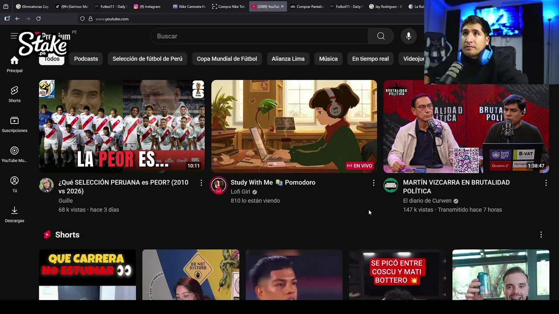The image size is (559, 314).
Task: Open El diario de Curwen channel link
Action: point(427,201)
